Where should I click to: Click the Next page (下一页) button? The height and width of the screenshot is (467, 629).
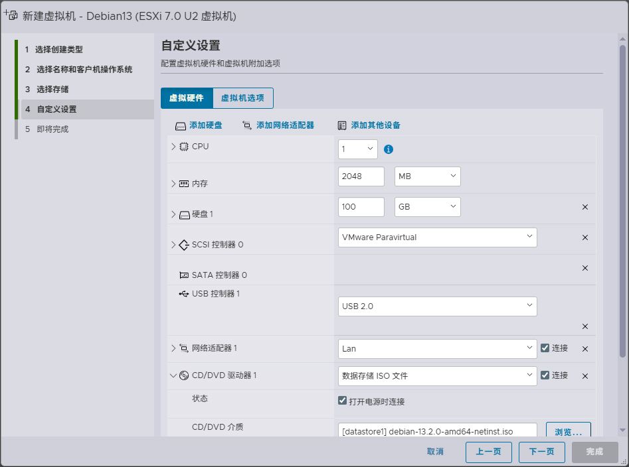coord(541,452)
